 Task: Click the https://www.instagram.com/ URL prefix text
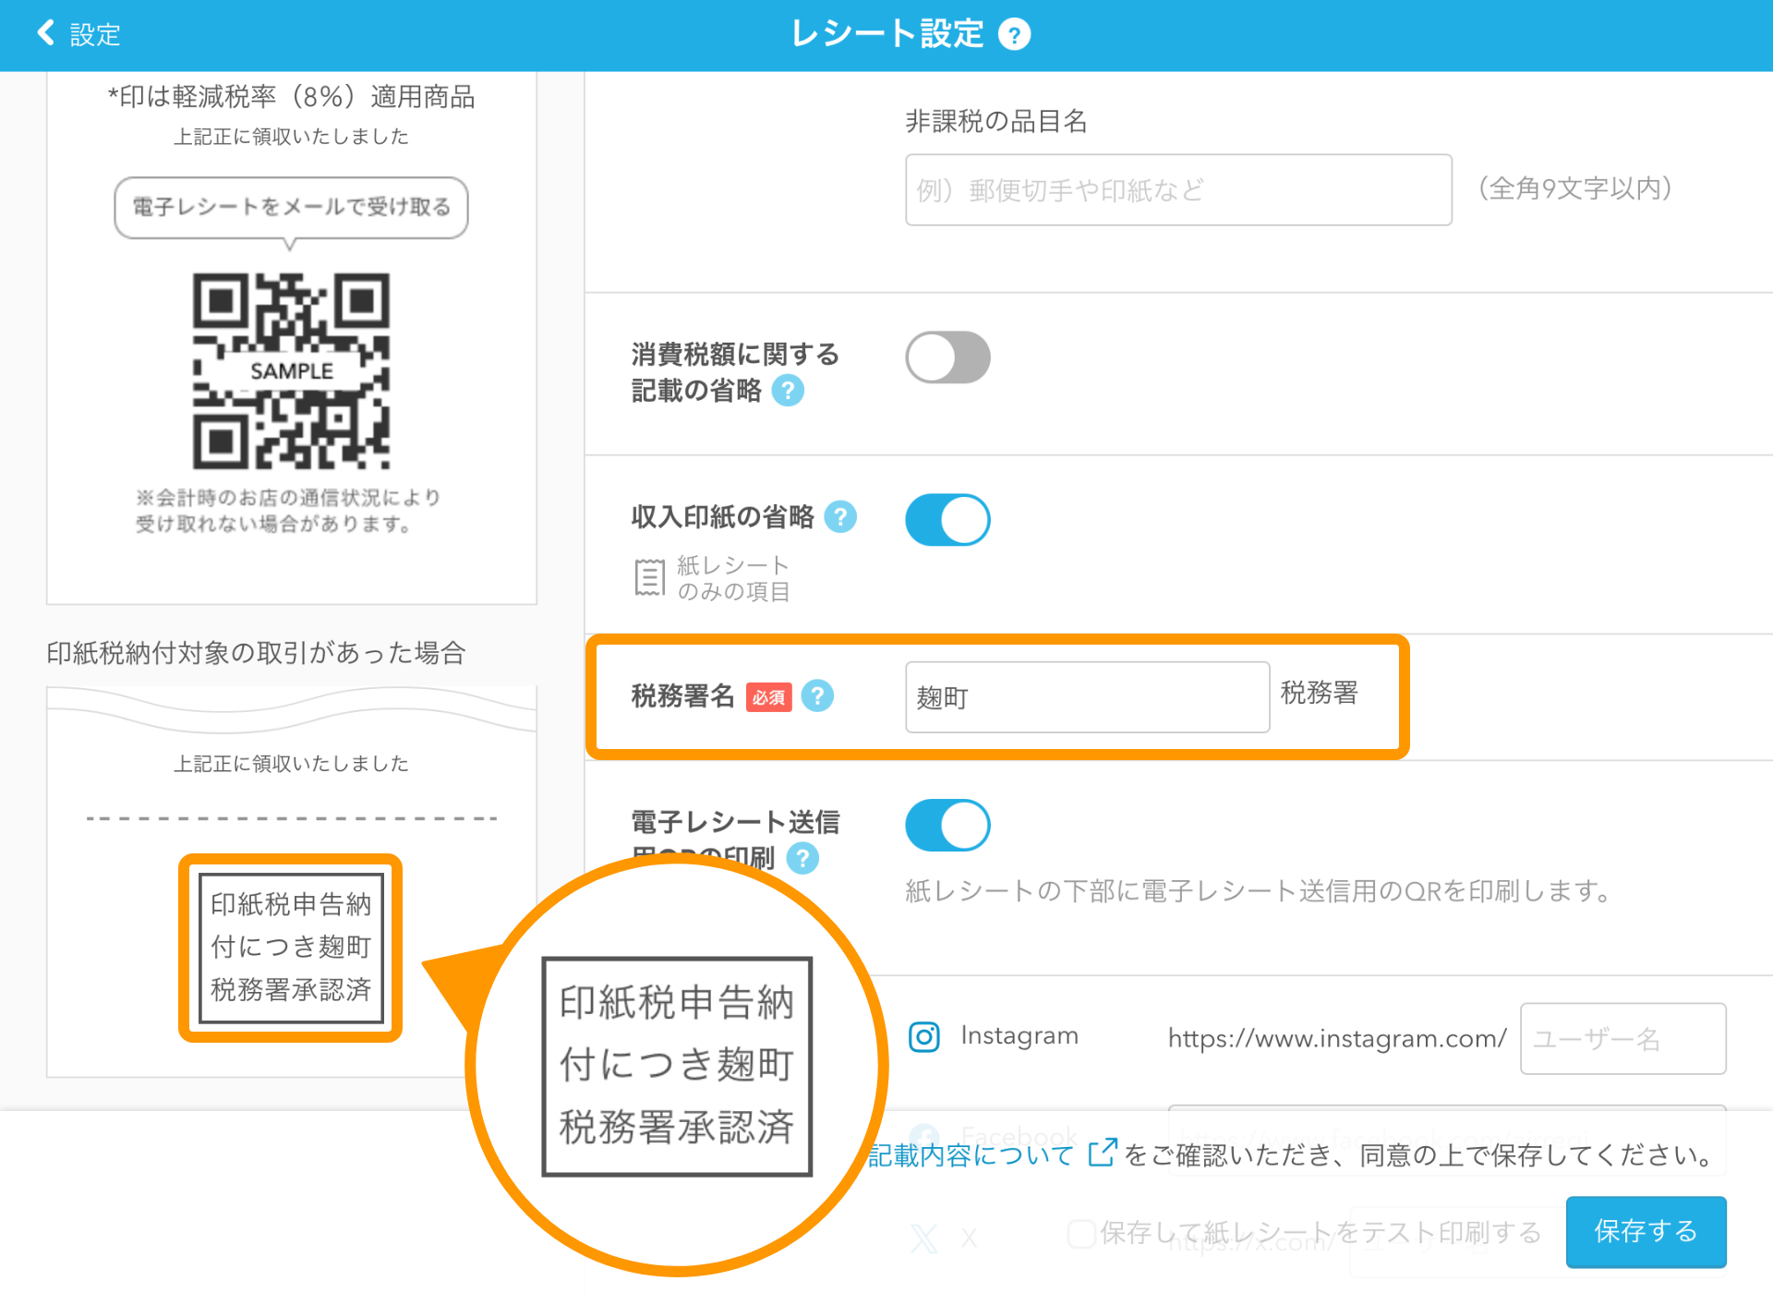click(x=1337, y=1038)
